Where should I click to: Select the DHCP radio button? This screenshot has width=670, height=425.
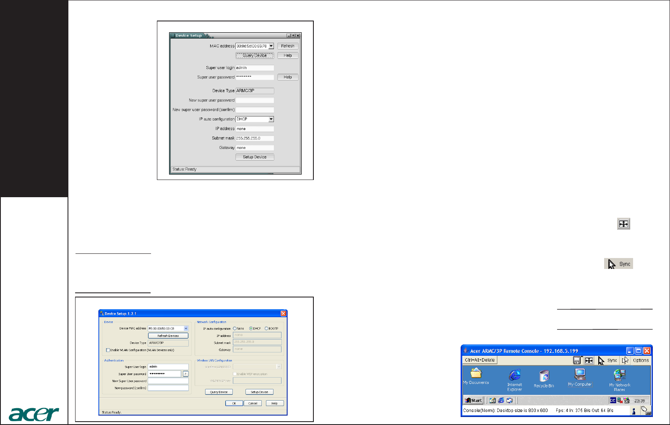click(251, 329)
